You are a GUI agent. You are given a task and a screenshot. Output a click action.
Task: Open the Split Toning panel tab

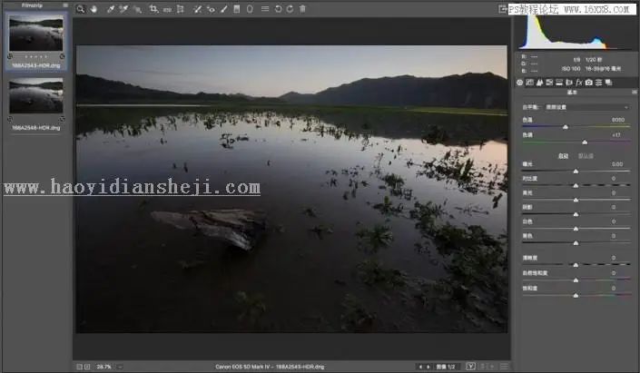559,83
